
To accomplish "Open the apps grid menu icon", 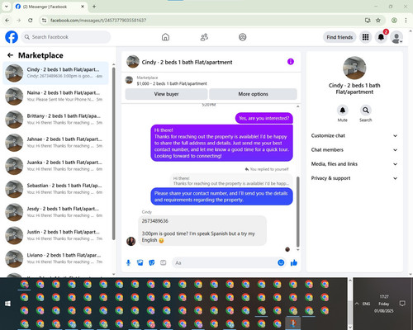I will [x=365, y=37].
